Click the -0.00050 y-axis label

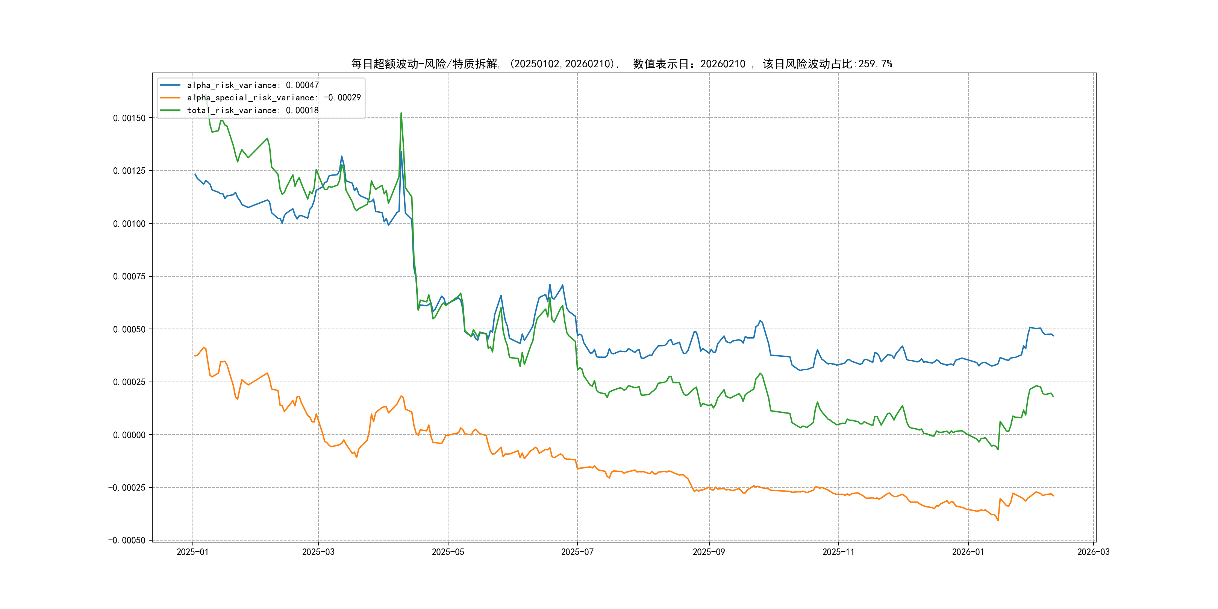(127, 541)
